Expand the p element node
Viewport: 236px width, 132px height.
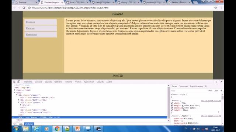(x=21, y=105)
